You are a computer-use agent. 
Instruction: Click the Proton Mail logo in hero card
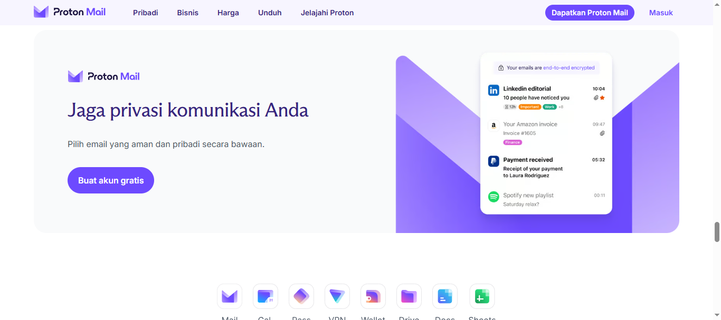click(x=104, y=76)
